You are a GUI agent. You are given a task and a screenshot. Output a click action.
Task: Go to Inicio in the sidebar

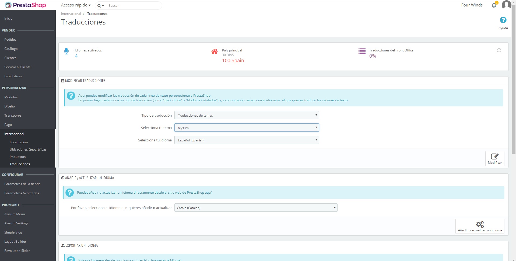8,19
